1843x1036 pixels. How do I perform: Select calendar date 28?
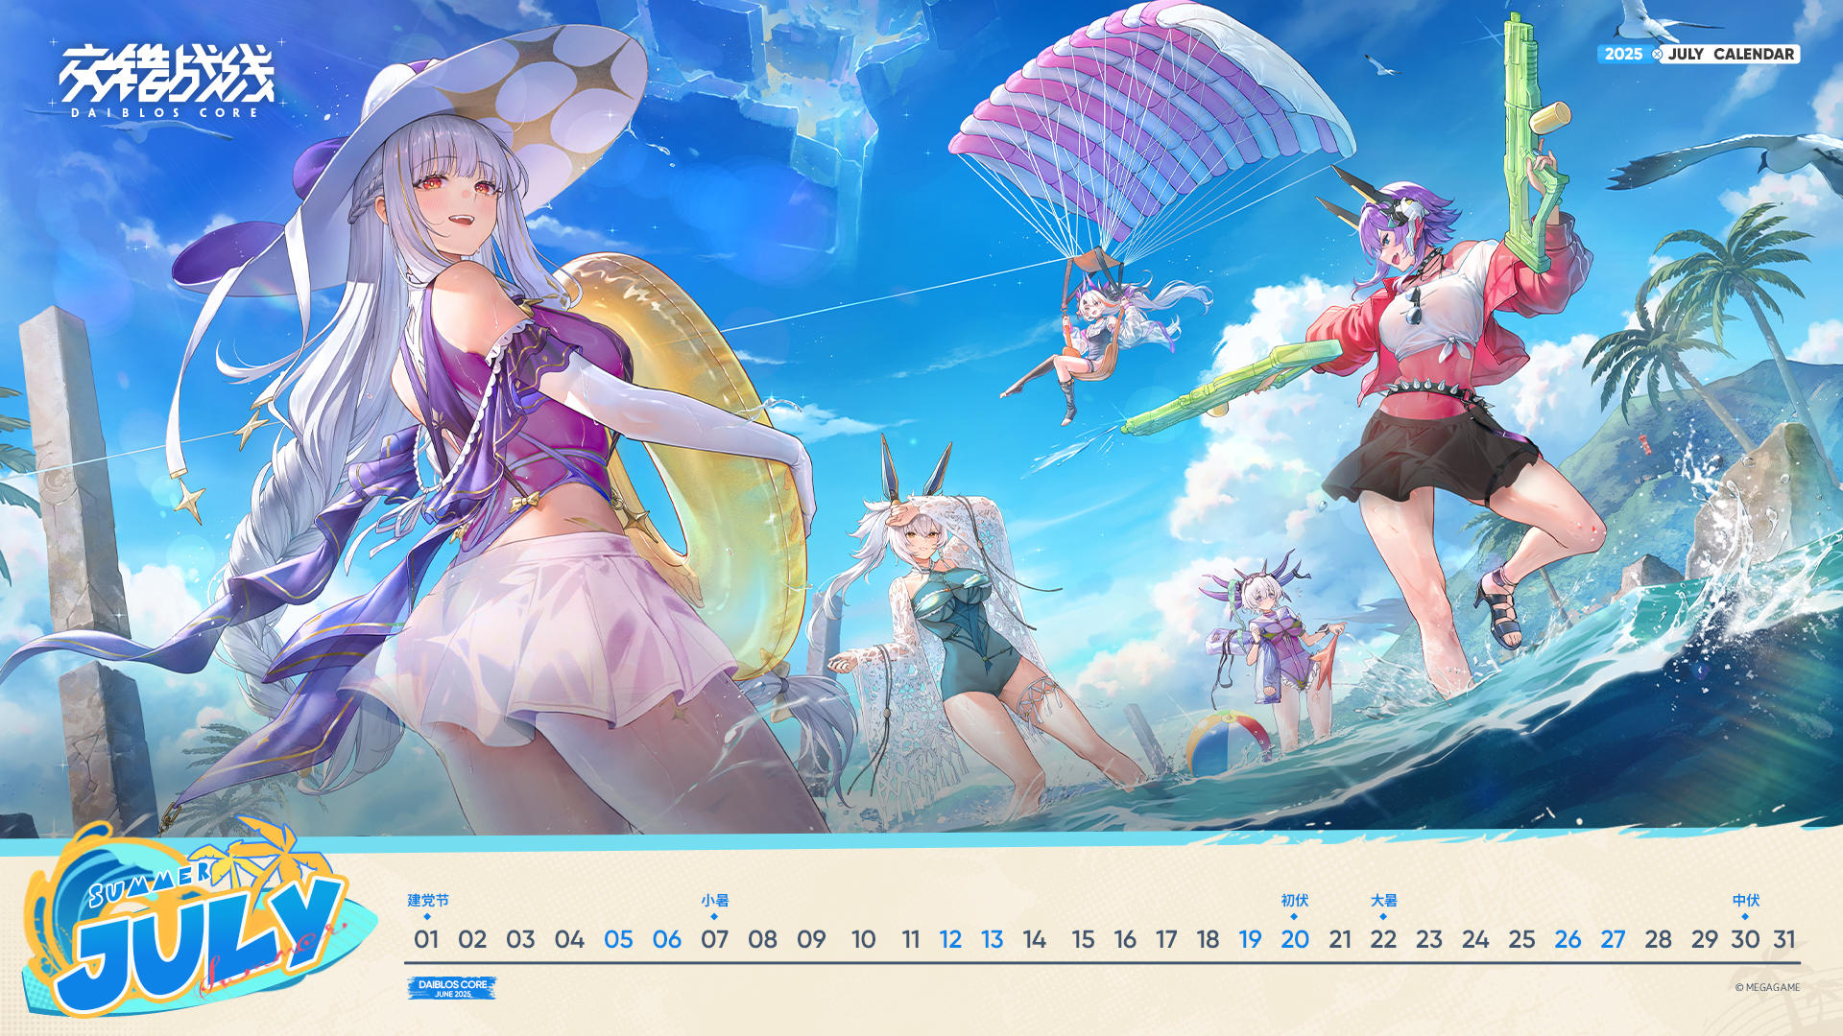coord(1658,939)
